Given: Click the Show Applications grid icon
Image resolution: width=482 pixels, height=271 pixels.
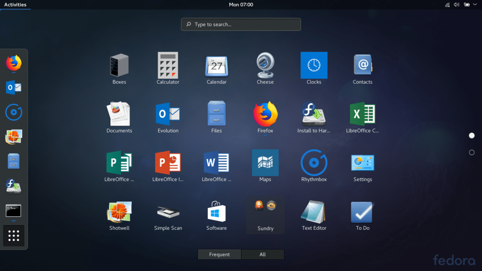Looking at the screenshot, I should (x=14, y=235).
